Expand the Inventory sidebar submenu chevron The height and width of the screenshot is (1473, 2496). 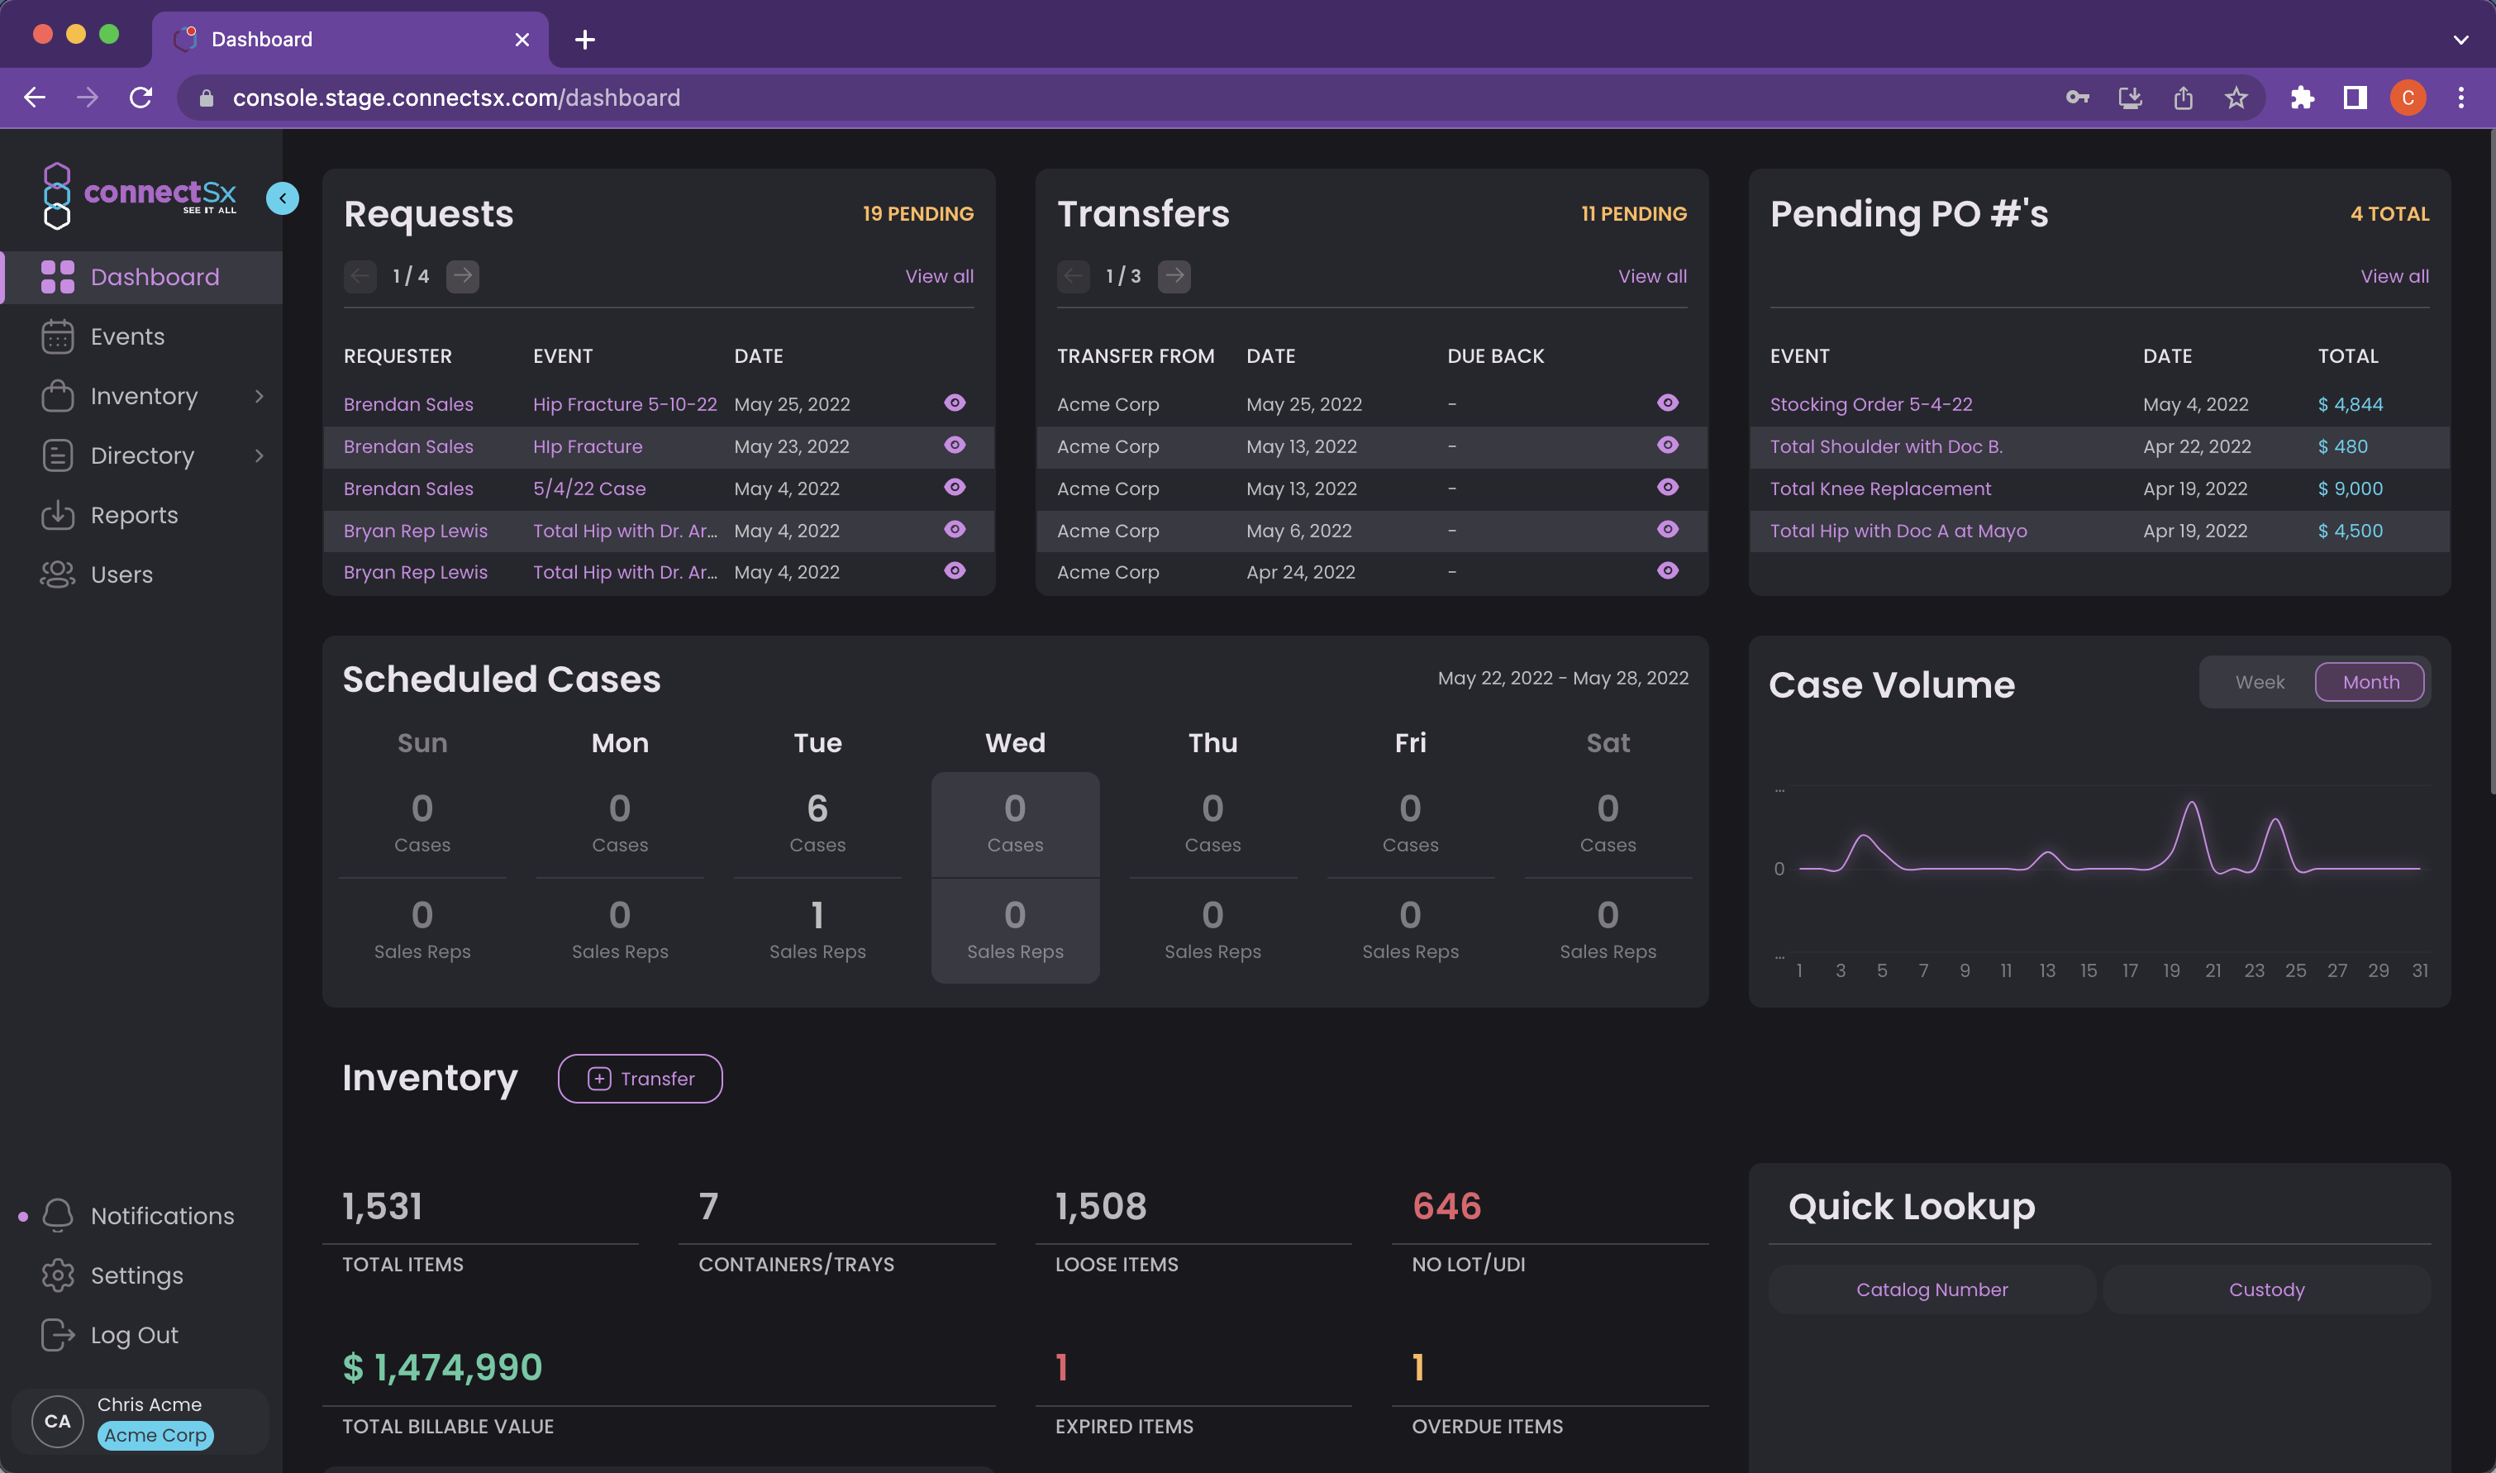[x=259, y=396]
